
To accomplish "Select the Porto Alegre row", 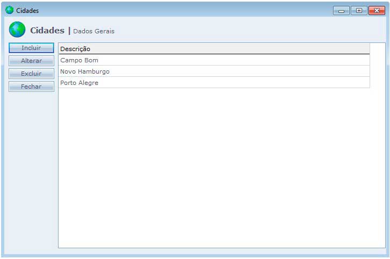I will coord(80,83).
